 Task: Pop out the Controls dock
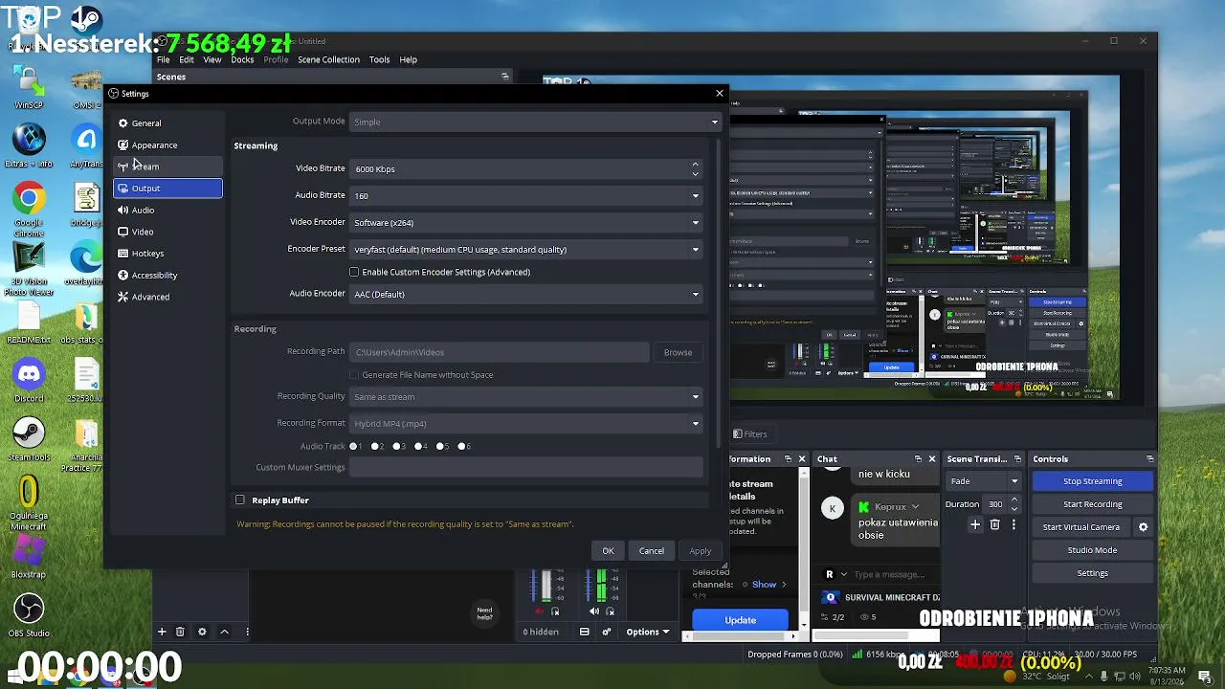pos(1150,459)
